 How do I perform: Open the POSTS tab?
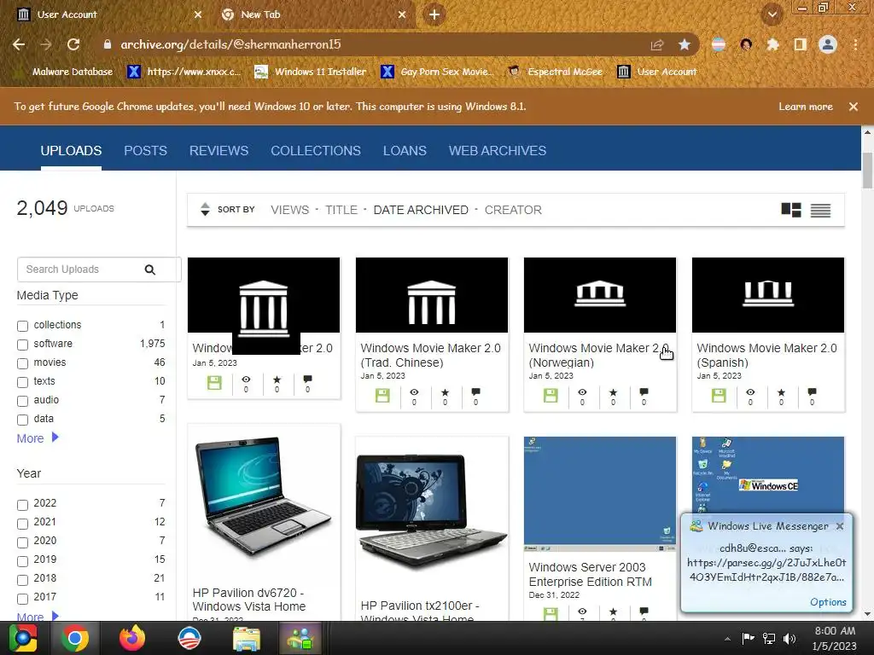click(145, 150)
